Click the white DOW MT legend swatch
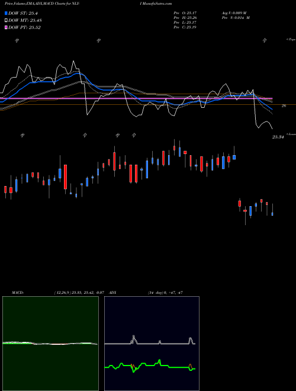 click(6, 20)
